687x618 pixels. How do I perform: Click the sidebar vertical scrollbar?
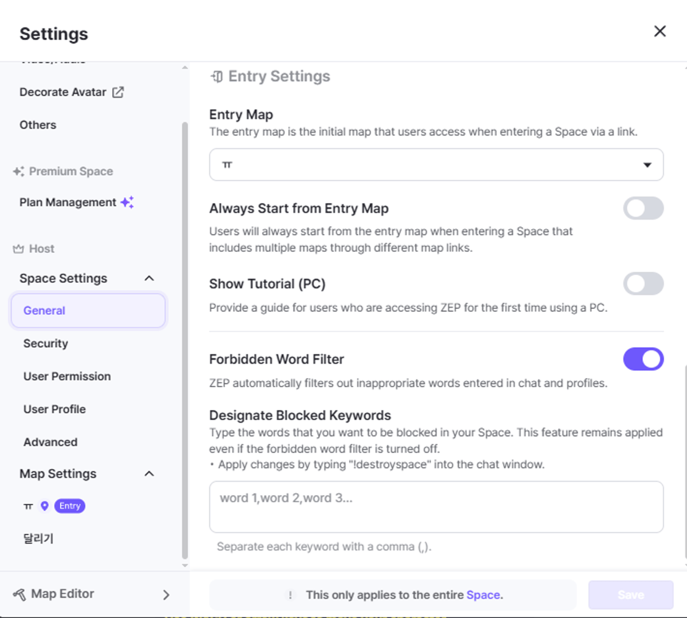(185, 340)
